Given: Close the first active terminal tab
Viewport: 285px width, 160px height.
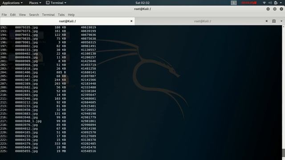Looking at the screenshot, I should coord(131,21).
